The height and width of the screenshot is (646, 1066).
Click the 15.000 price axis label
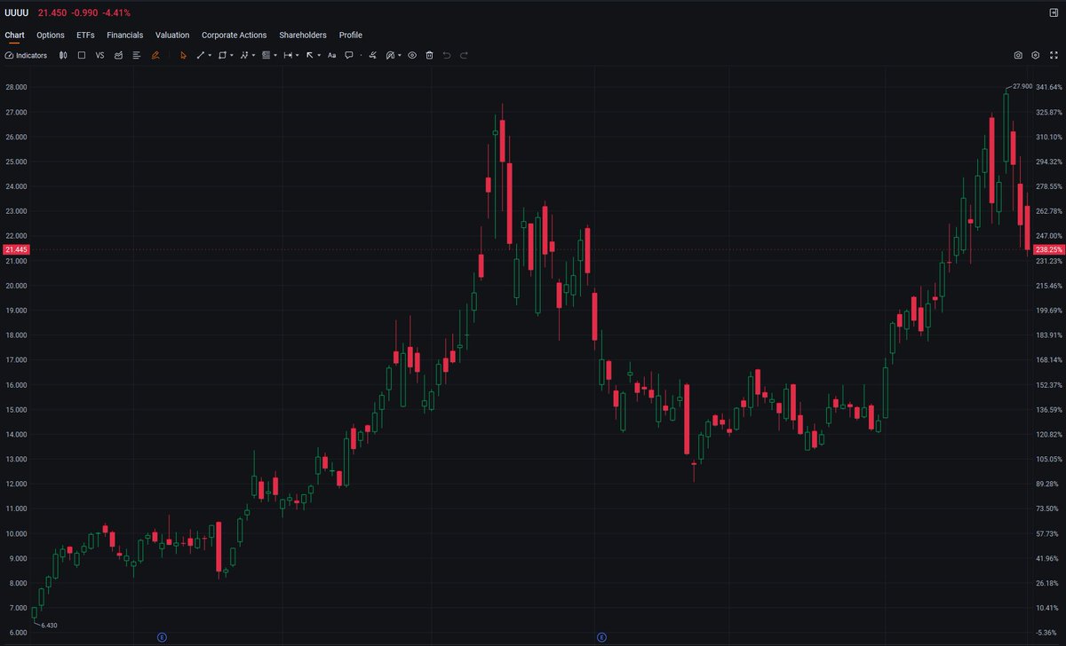click(16, 410)
